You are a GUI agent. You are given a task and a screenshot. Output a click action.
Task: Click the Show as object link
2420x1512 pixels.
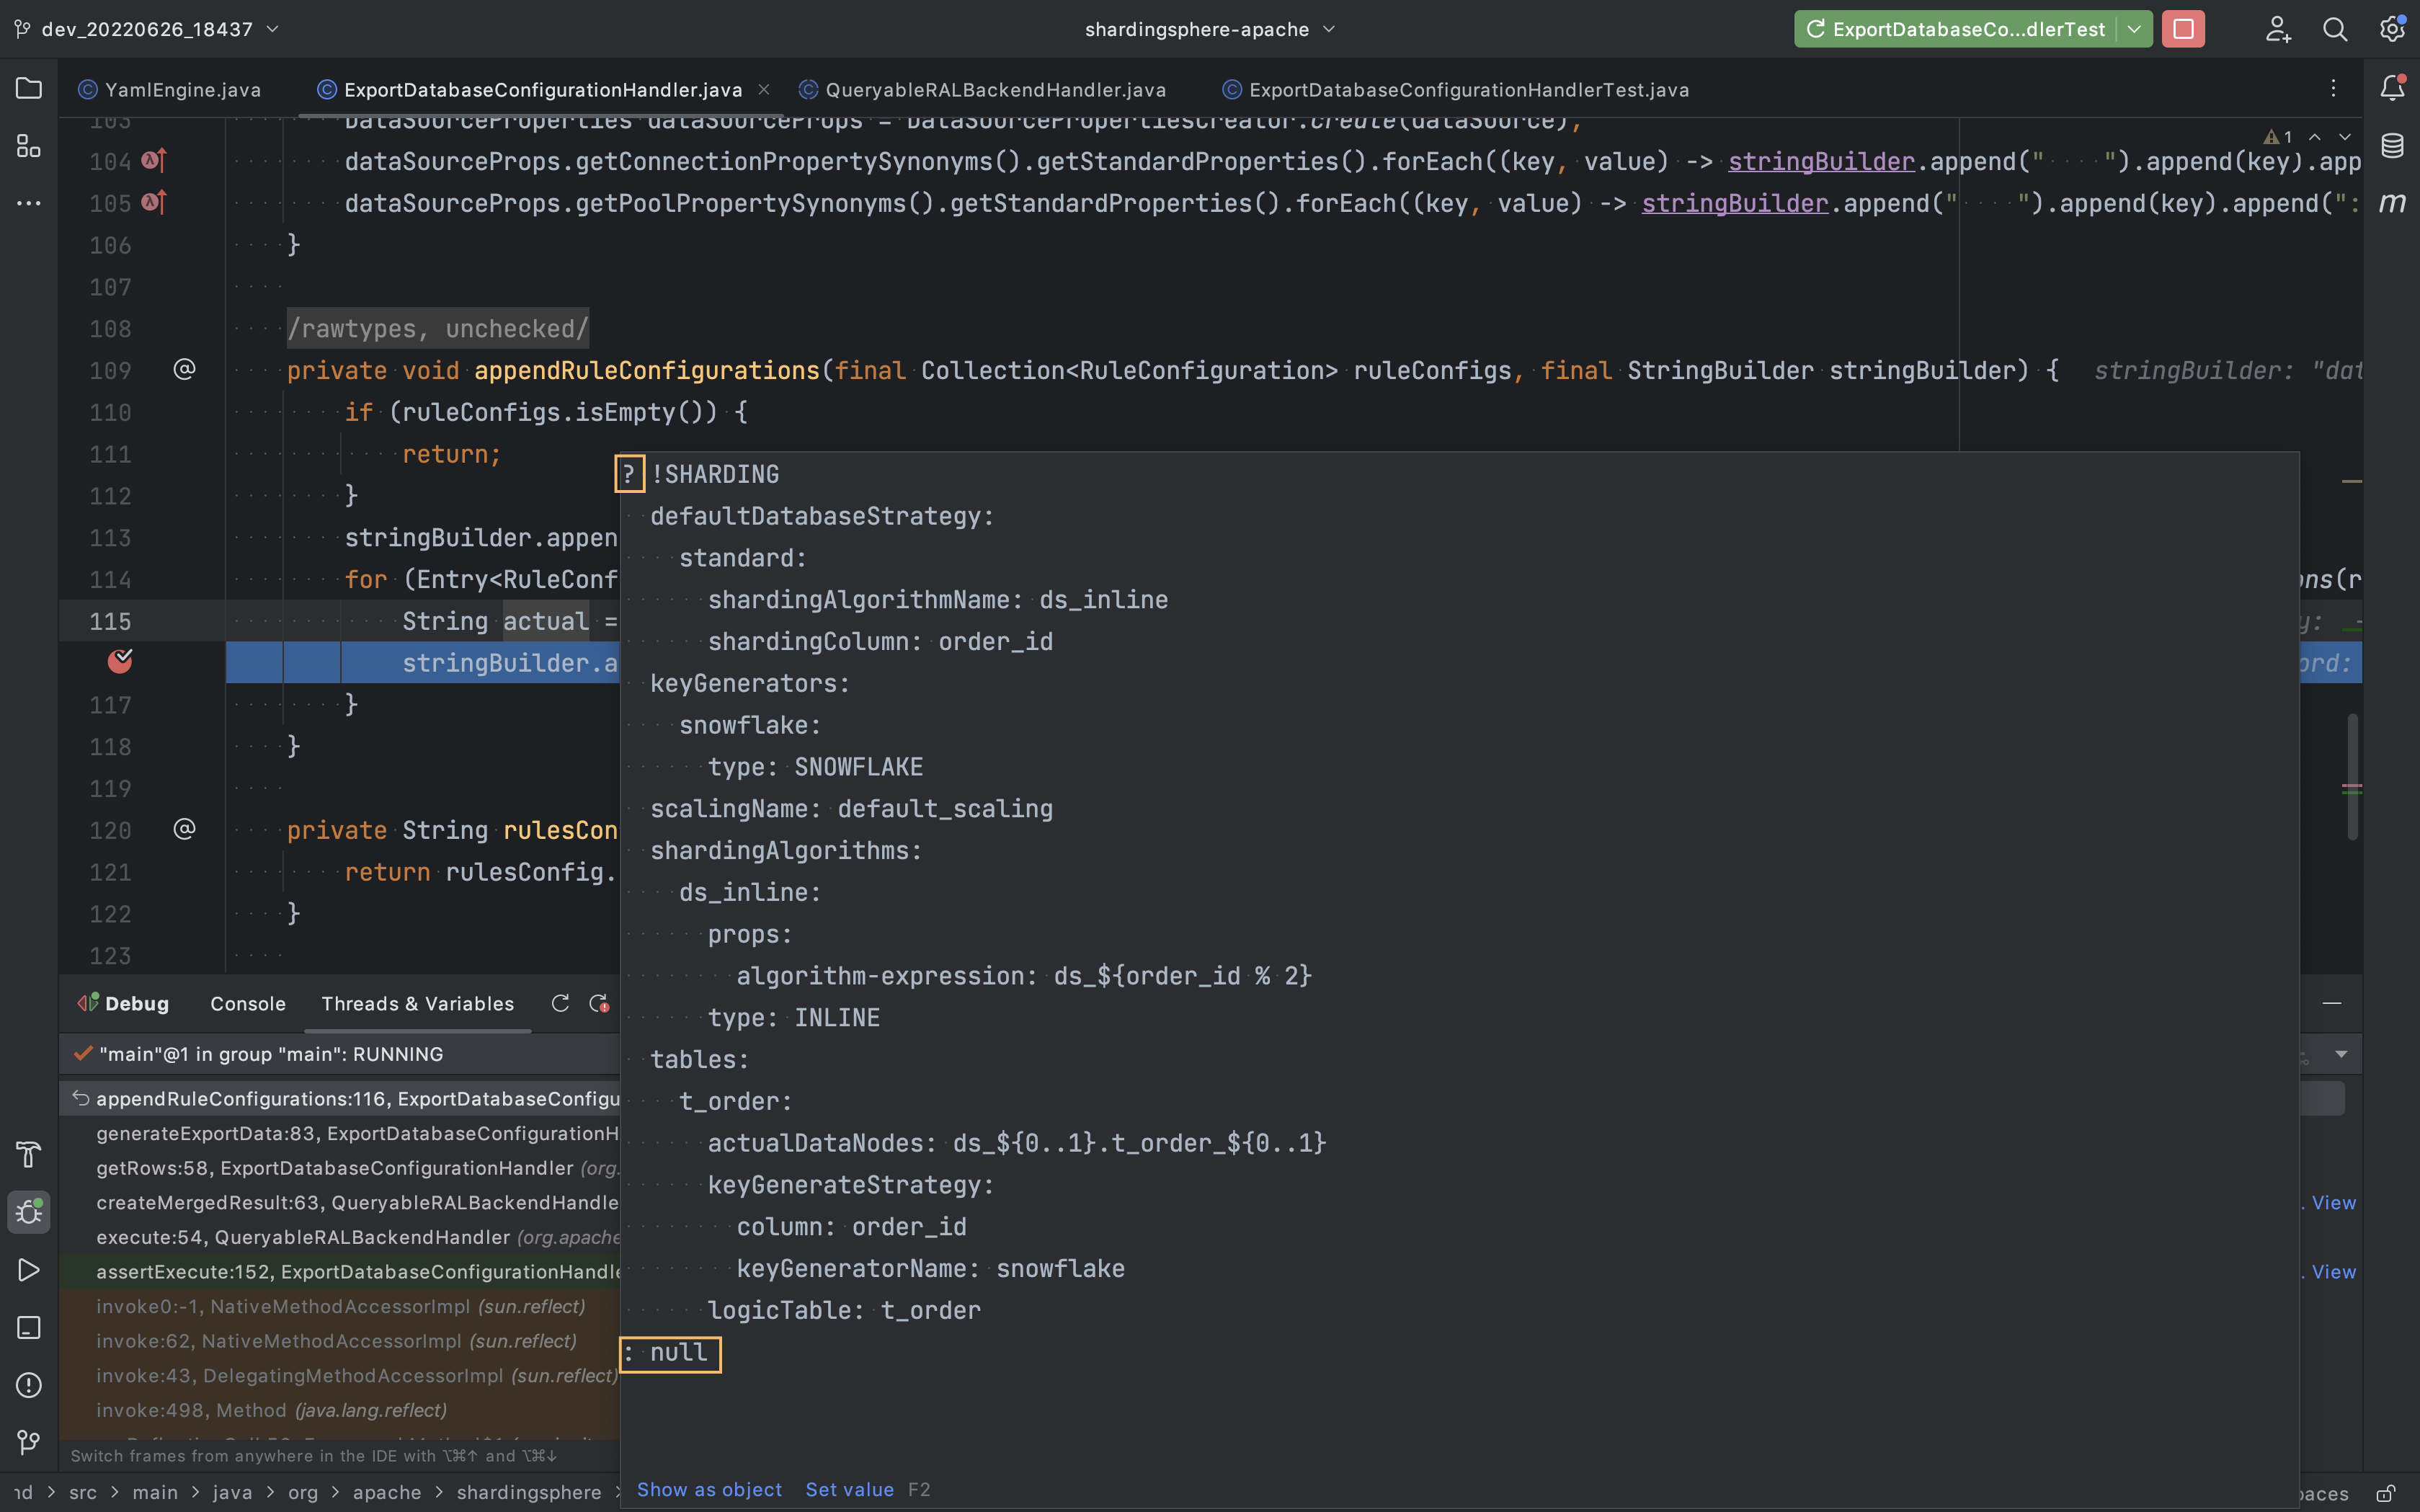pyautogui.click(x=709, y=1489)
